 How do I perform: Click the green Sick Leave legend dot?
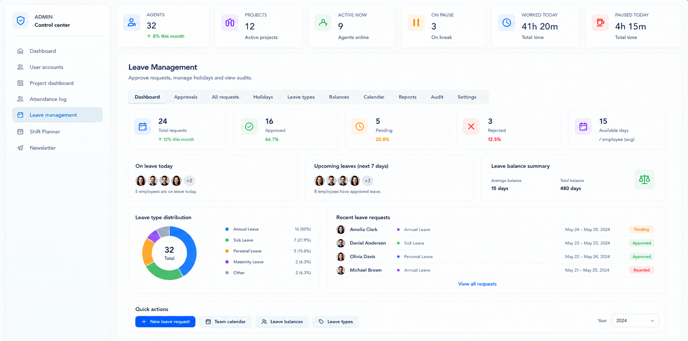coord(227,240)
